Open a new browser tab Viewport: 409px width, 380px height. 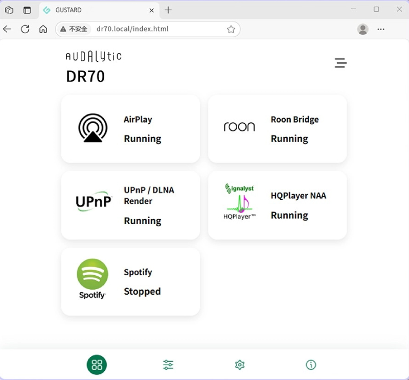pos(168,10)
